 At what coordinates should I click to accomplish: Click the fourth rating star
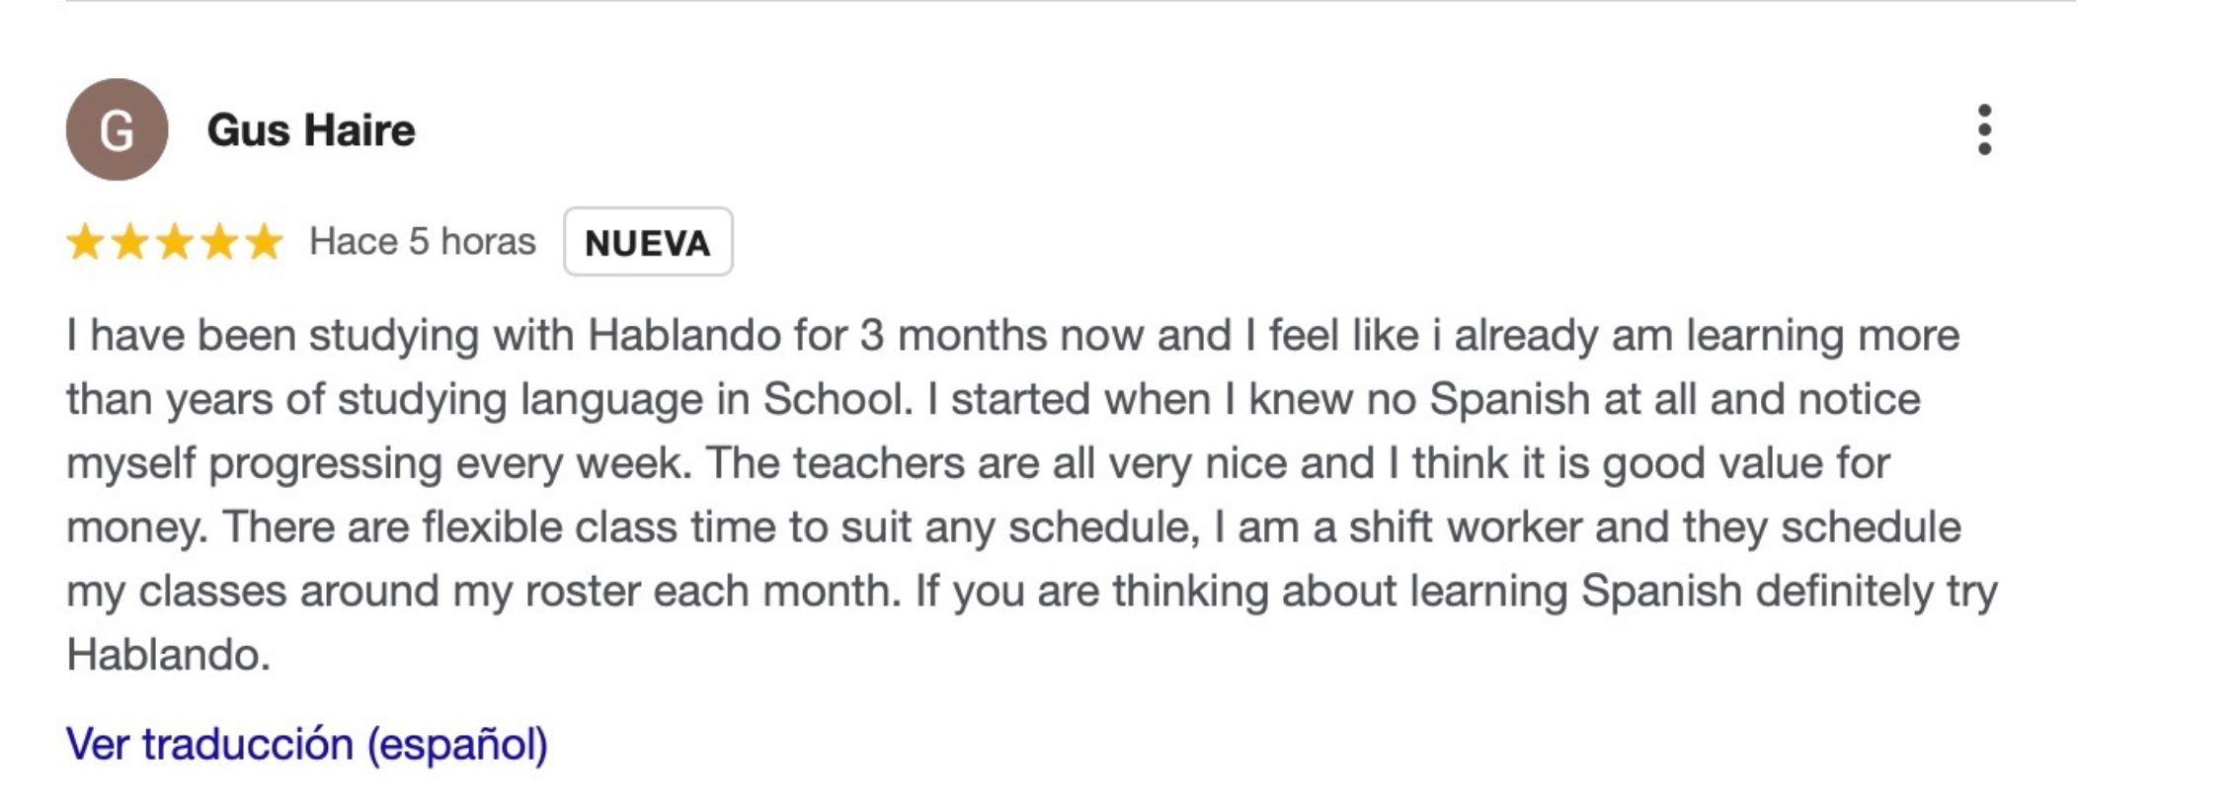click(219, 242)
